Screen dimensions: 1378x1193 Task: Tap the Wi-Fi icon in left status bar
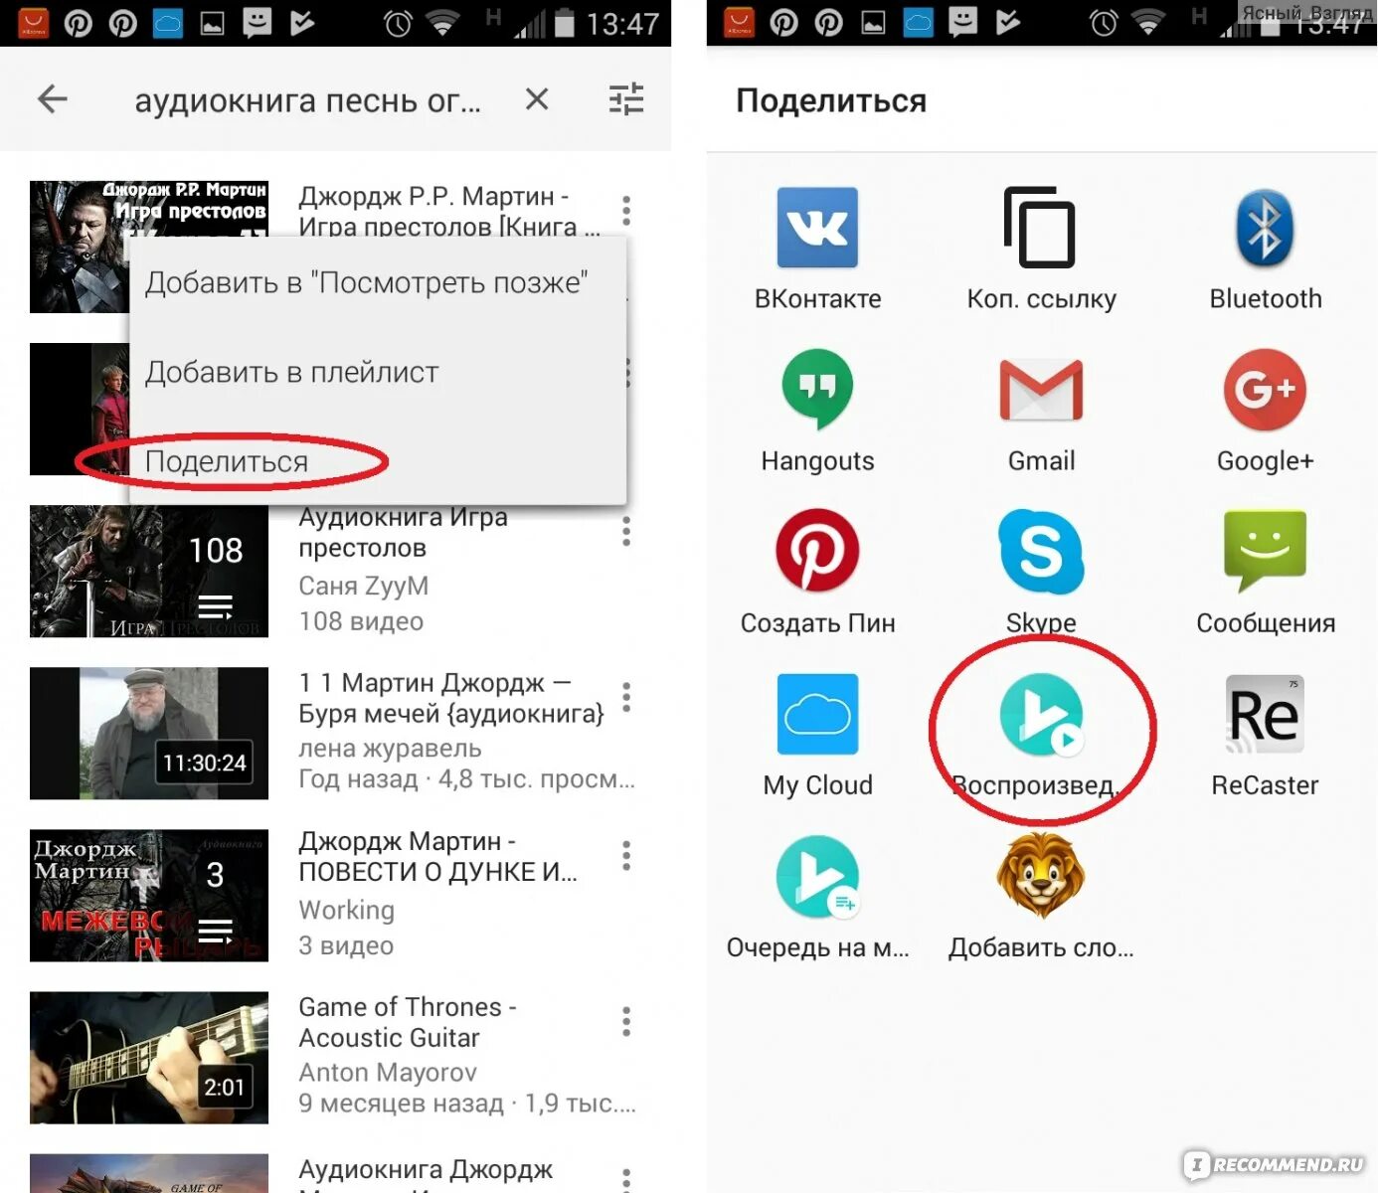click(442, 22)
